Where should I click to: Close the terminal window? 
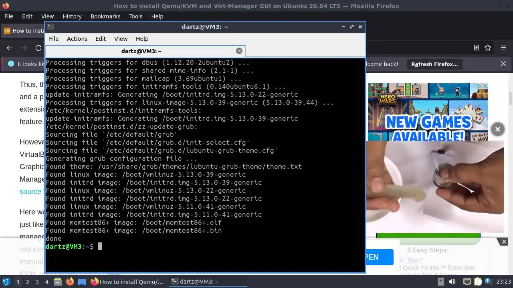tap(360, 27)
